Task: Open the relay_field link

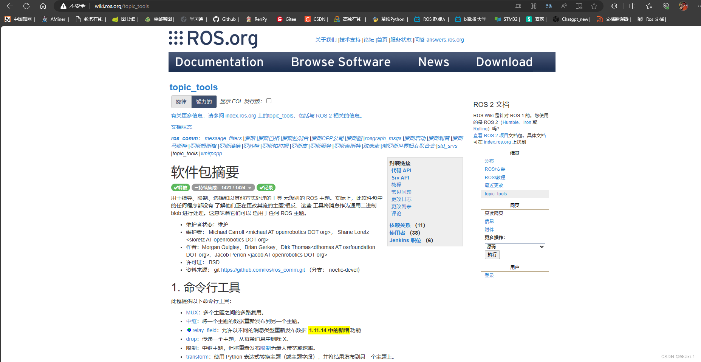Action: pos(204,330)
